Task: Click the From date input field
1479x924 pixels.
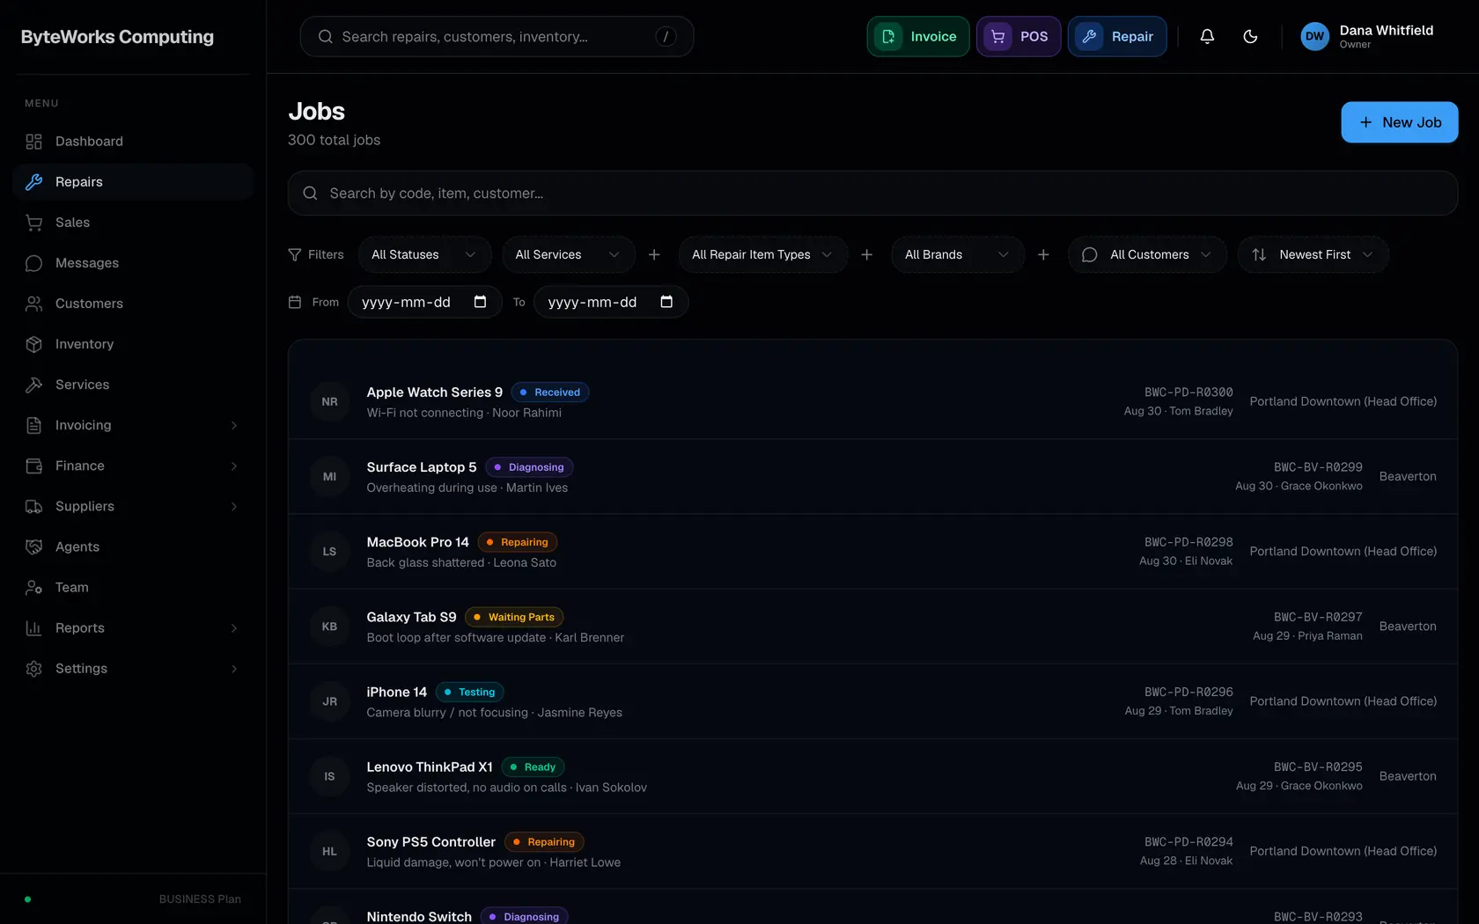Action: pyautogui.click(x=424, y=302)
